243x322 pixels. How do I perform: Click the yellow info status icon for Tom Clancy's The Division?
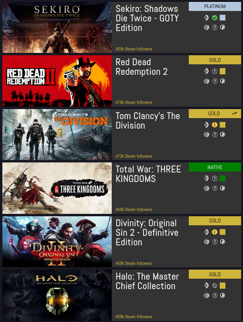pos(214,125)
